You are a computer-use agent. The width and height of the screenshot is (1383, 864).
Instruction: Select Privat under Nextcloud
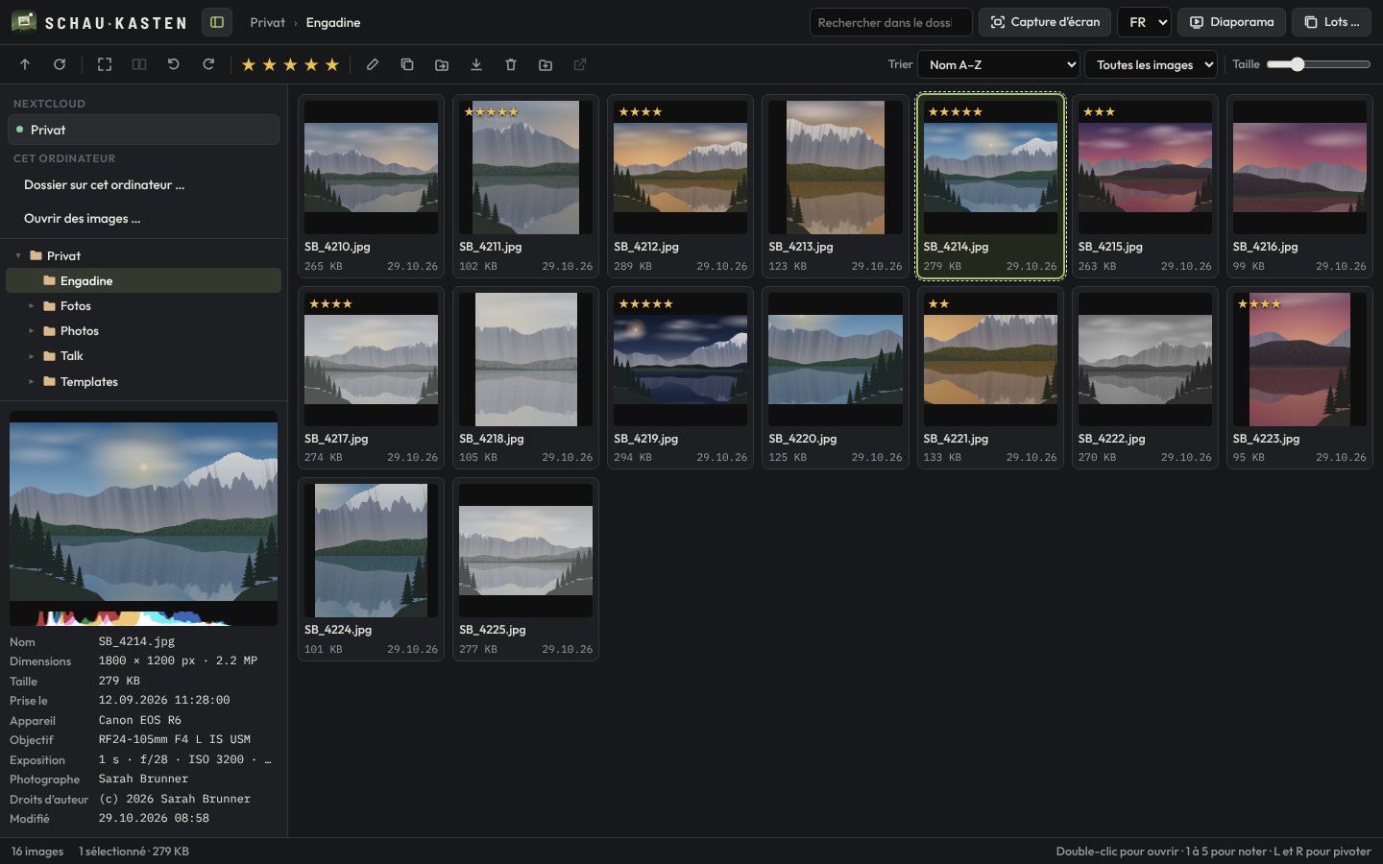[x=143, y=130]
